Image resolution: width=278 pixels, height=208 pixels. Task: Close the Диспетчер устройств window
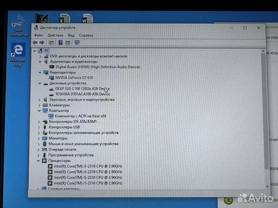[258, 28]
